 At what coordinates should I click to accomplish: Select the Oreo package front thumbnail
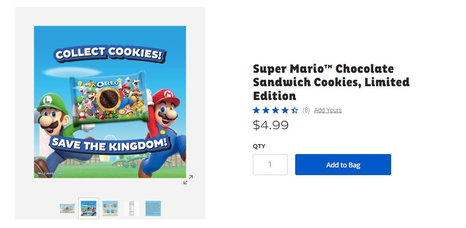(67, 208)
